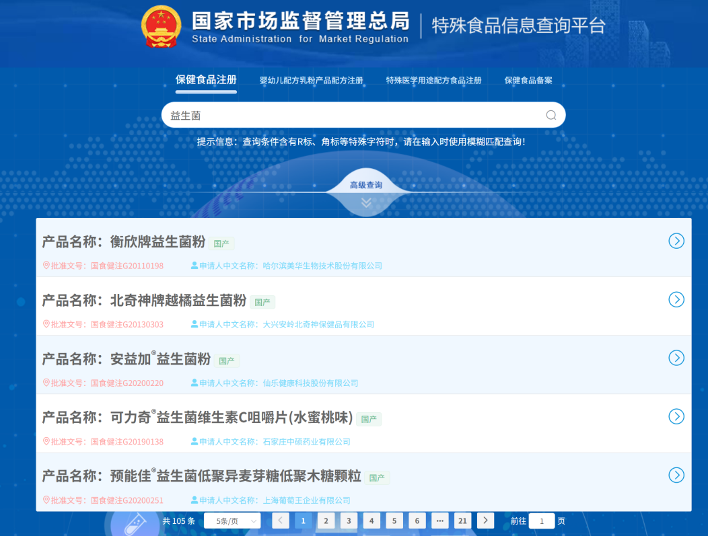Switch to 保健食品备案 tab
Viewport: 708px width, 536px height.
pos(528,80)
